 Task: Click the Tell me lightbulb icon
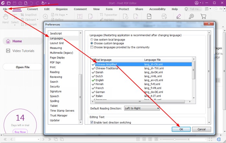[186, 9]
